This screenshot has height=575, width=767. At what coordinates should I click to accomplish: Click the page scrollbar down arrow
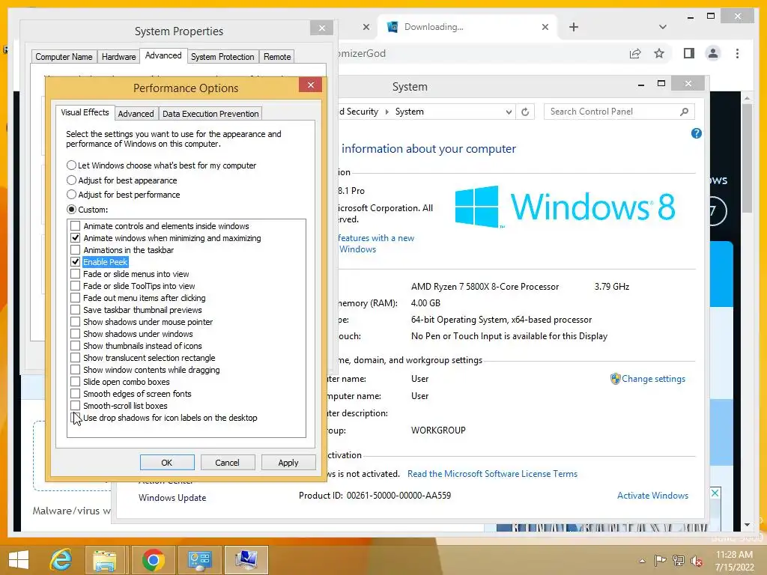747,525
